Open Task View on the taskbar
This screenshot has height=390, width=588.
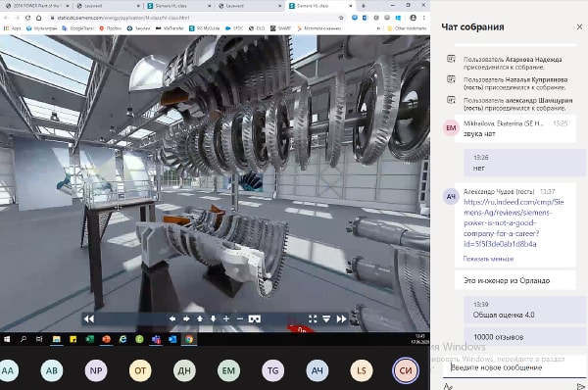[39, 339]
